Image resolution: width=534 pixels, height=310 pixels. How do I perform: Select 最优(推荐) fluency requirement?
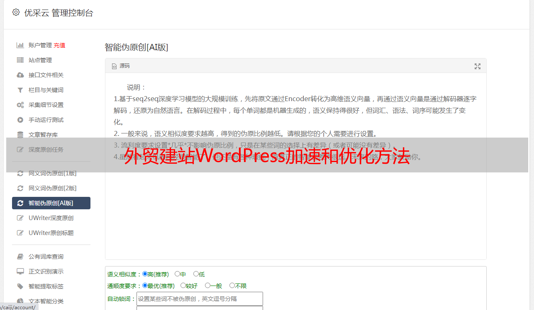click(x=145, y=286)
